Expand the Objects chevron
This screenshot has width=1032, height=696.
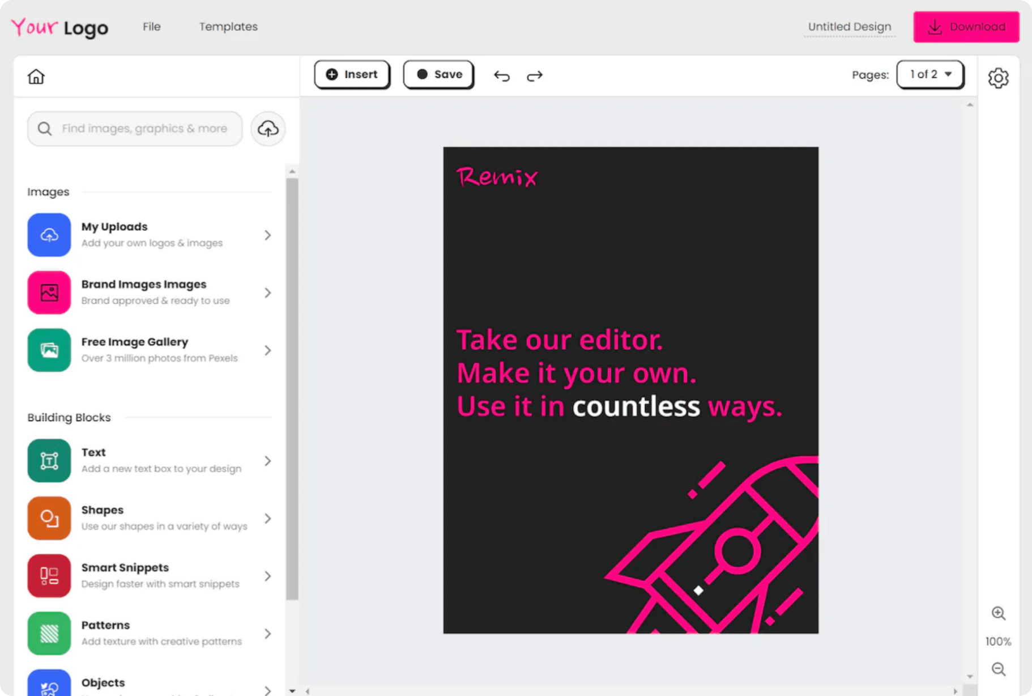[x=268, y=690]
